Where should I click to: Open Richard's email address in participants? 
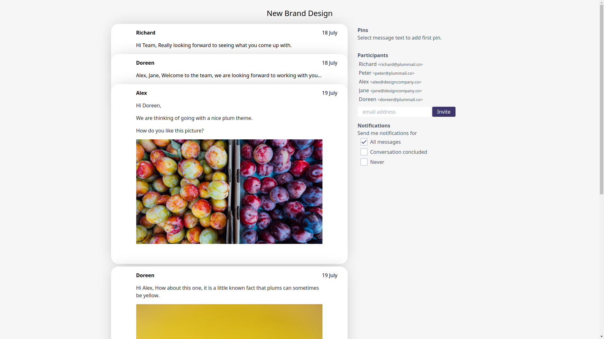(x=400, y=64)
